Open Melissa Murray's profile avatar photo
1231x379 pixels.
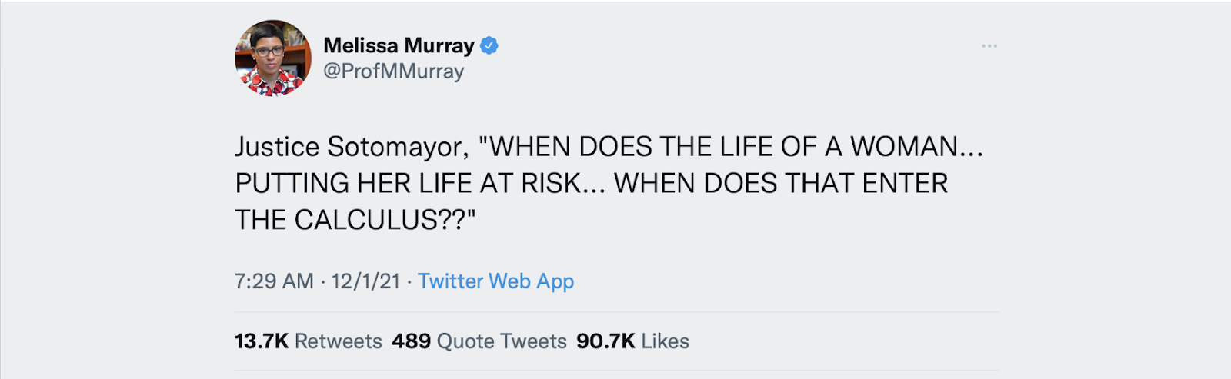coord(272,58)
